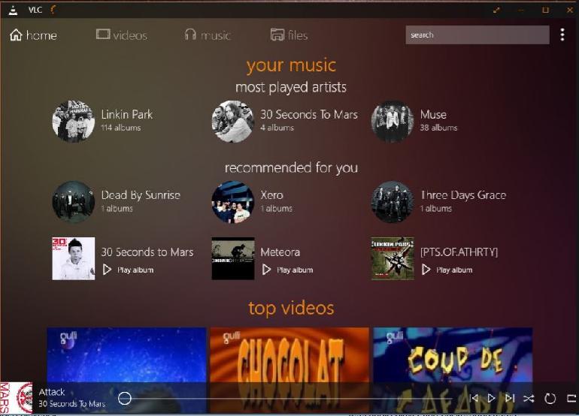Image resolution: width=579 pixels, height=416 pixels.
Task: Click the 4 albums count label
Action: point(277,128)
